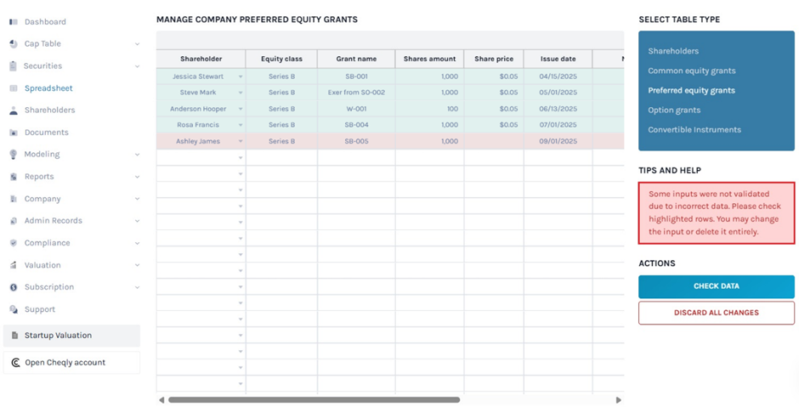Click the Shareholders person icon

14,110
